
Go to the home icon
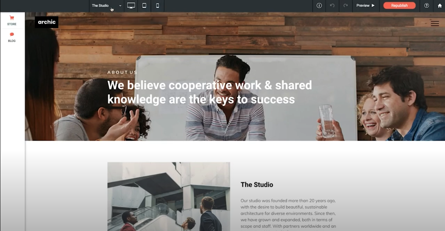tap(440, 5)
